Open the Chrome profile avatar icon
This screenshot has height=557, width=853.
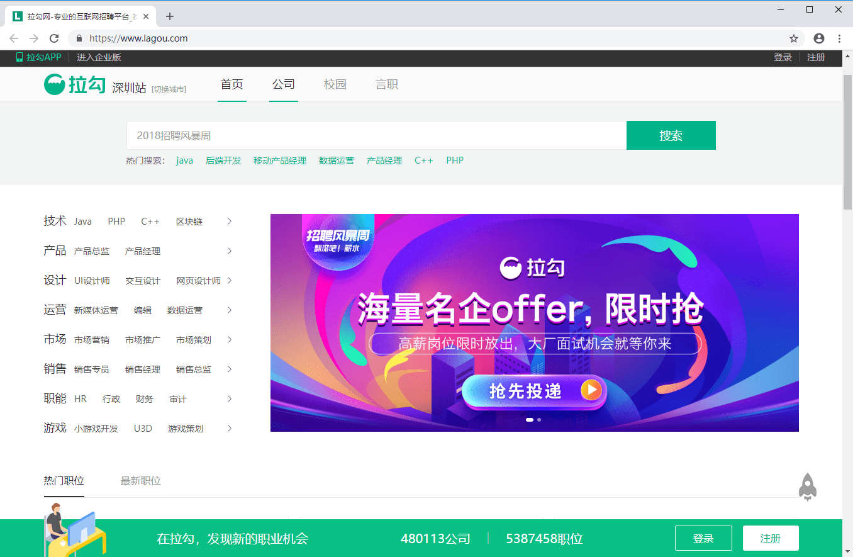[819, 38]
